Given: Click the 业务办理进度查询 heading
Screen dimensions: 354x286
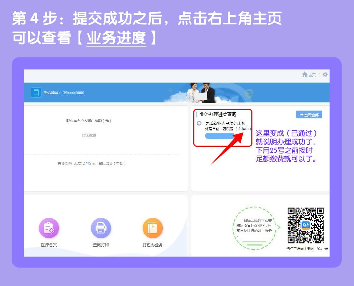Looking at the screenshot, I should (x=218, y=114).
